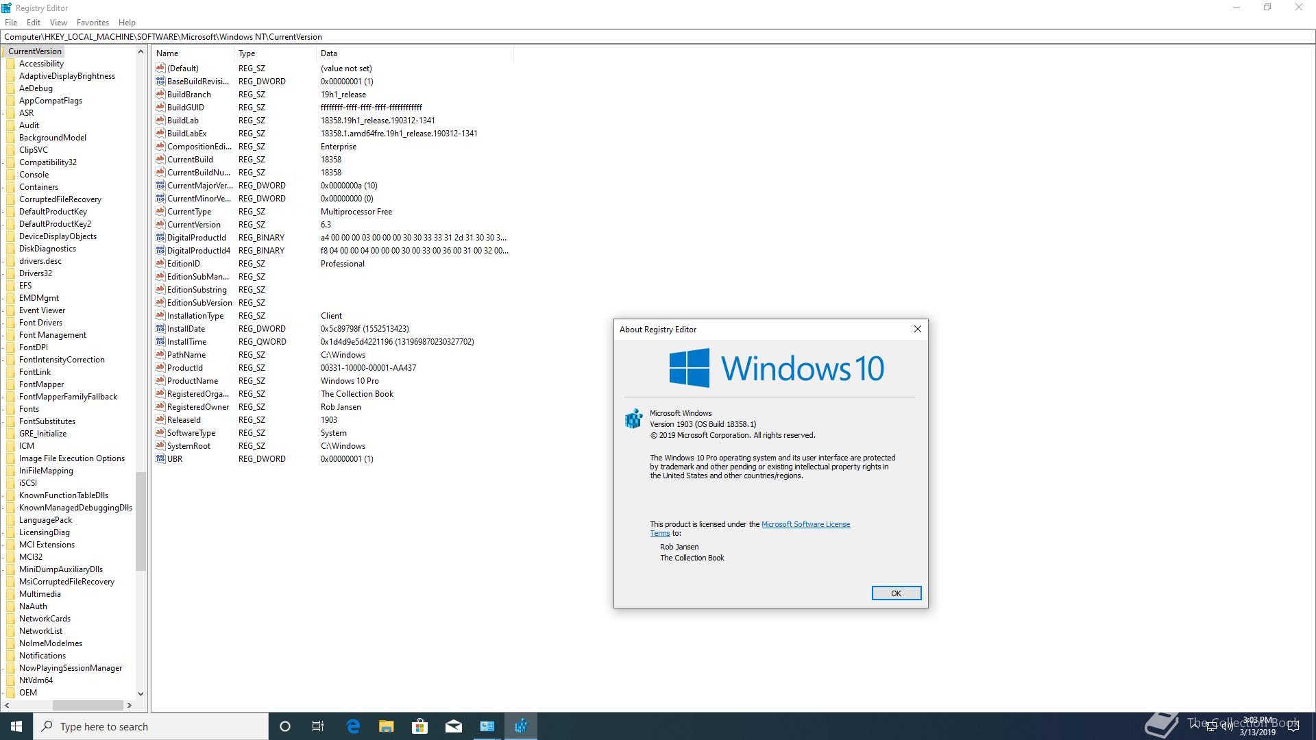Select the ProductId value name
Image resolution: width=1316 pixels, height=740 pixels.
click(x=185, y=367)
